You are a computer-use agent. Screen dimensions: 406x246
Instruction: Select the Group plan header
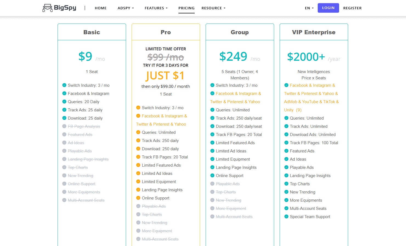point(240,32)
